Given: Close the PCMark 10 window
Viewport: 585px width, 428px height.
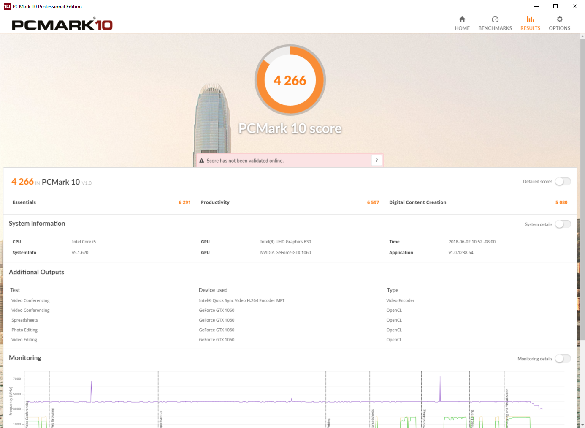Looking at the screenshot, I should click(575, 6).
